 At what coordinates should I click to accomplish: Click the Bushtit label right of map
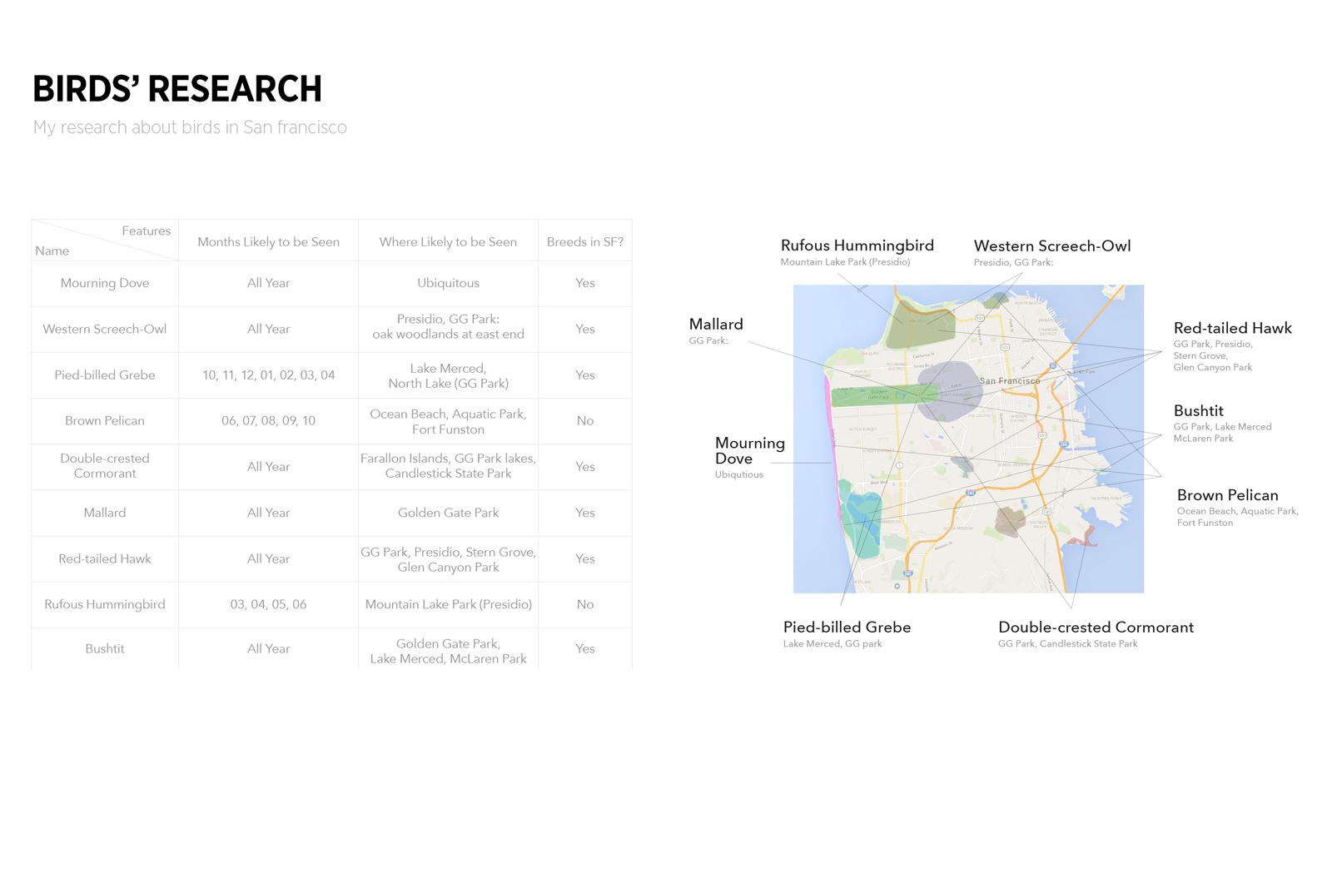(1198, 411)
